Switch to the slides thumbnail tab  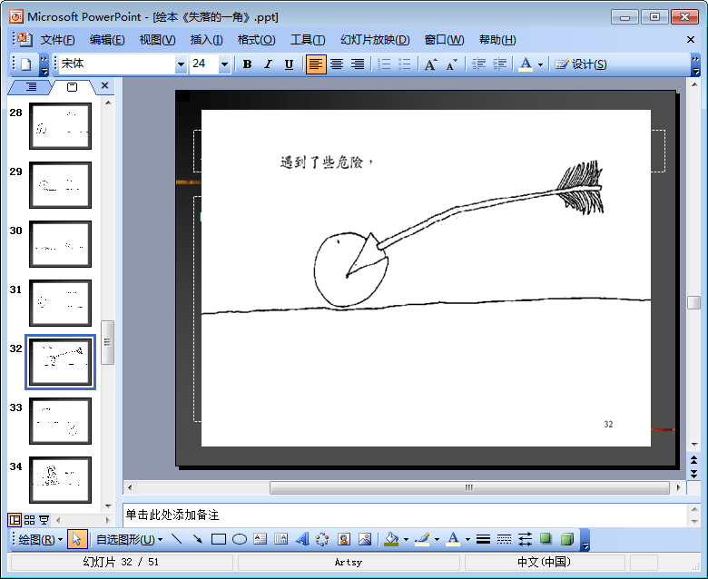click(72, 86)
